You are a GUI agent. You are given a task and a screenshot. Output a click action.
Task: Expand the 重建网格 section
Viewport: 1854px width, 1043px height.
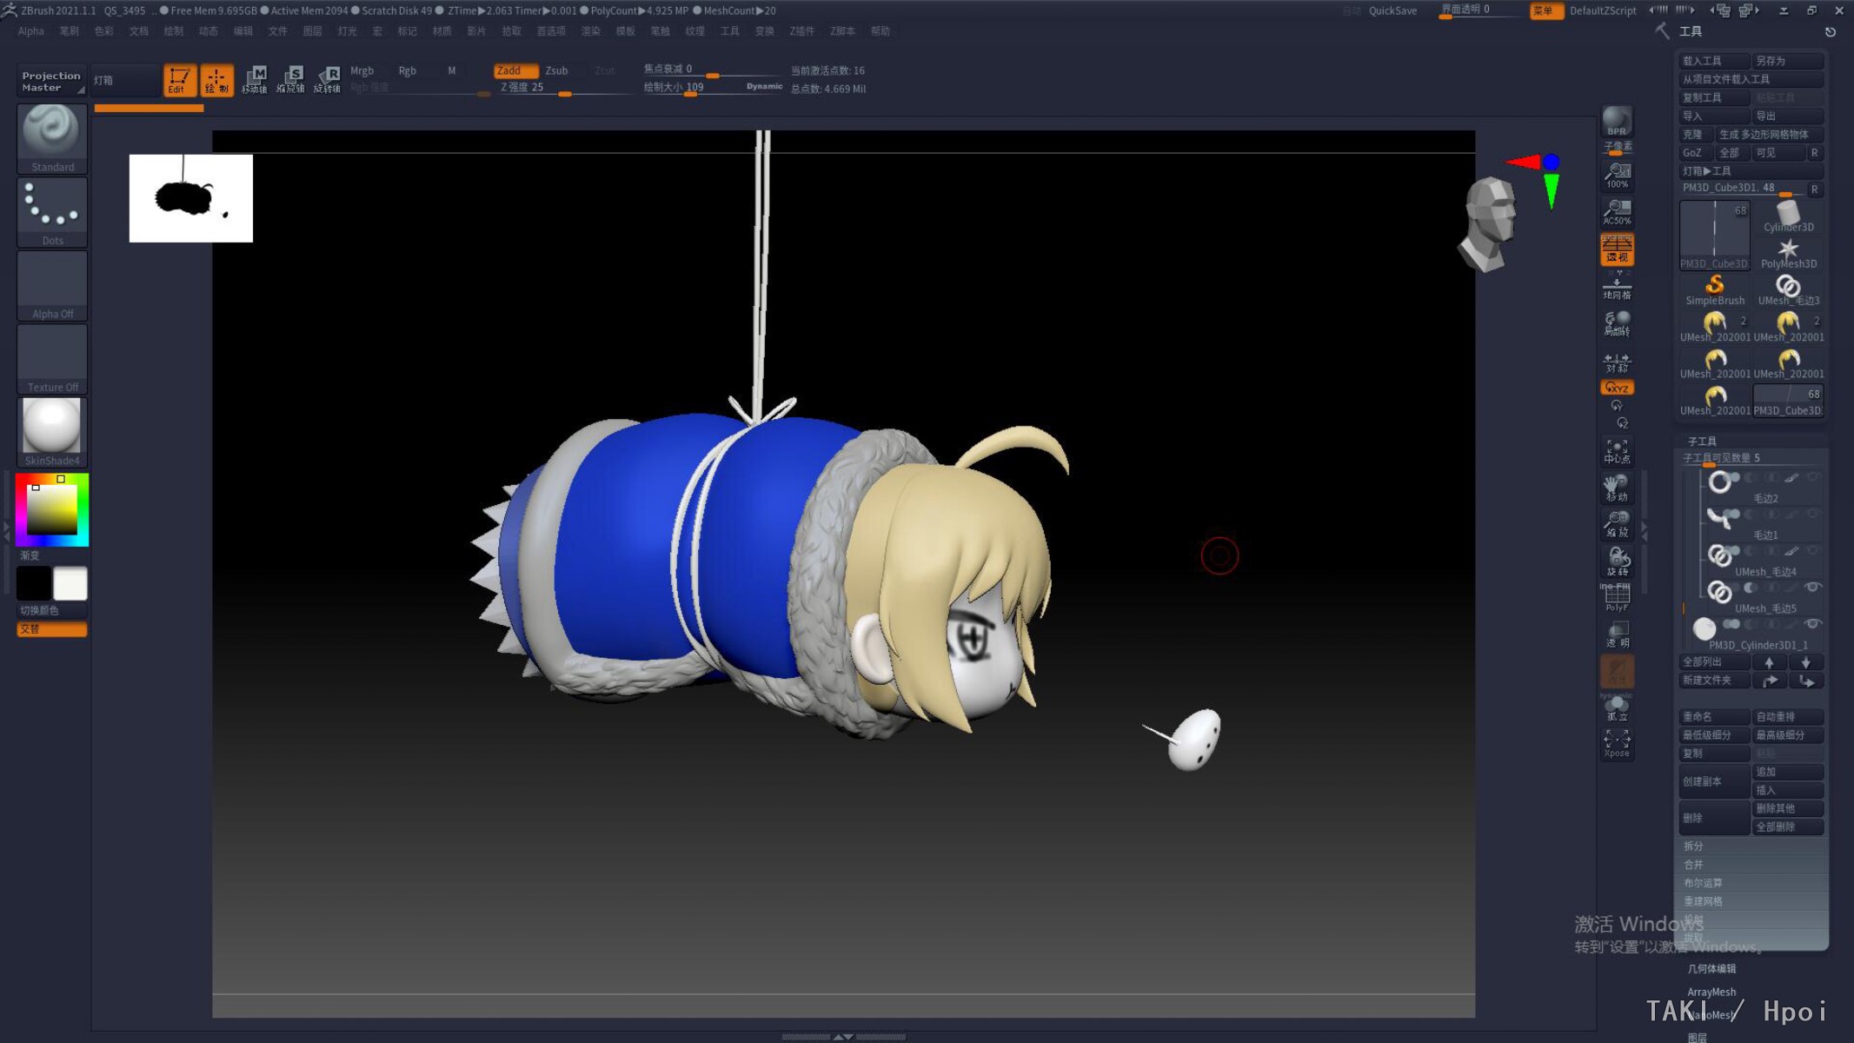[1703, 901]
